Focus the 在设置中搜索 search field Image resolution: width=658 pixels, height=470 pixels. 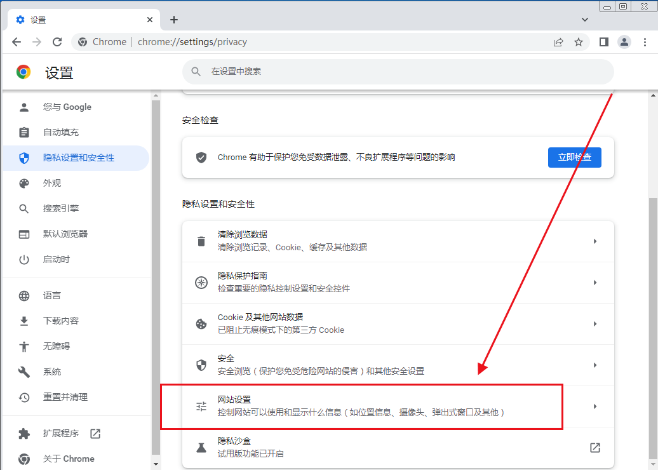tap(398, 72)
